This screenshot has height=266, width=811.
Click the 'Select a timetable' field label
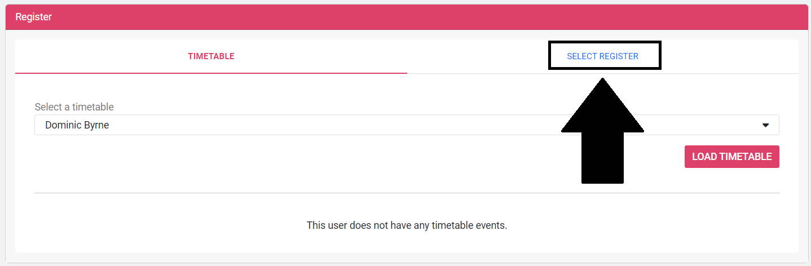74,107
